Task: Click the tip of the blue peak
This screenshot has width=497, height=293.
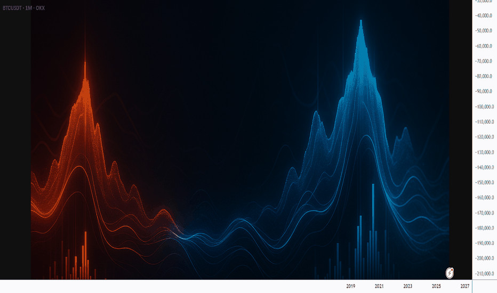Action: tap(361, 21)
